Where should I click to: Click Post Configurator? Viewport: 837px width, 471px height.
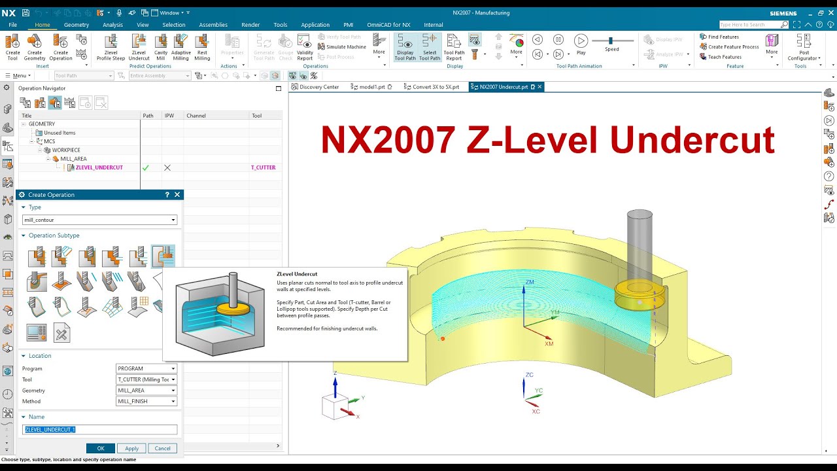pyautogui.click(x=804, y=47)
